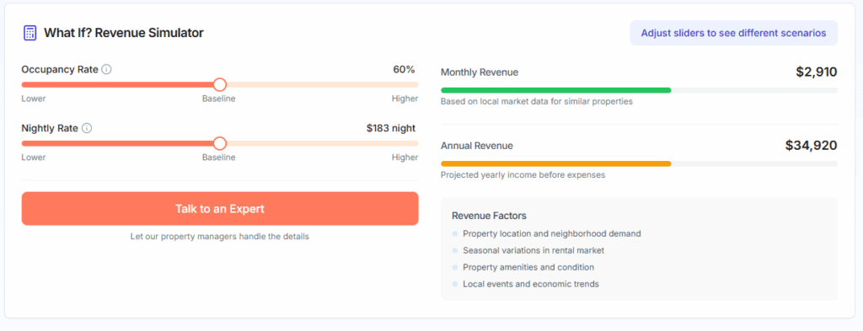863x331 pixels.
Task: Click bullet beside Property location and neighborhood demand
Action: [455, 233]
